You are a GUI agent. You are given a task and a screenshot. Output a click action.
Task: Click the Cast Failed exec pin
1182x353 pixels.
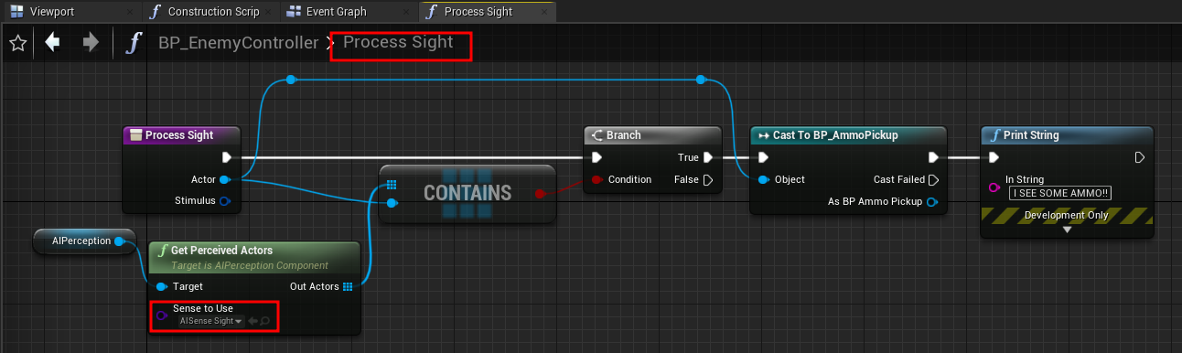934,180
